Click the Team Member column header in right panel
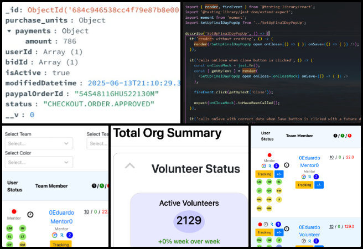Image resolution: width=363 pixels, height=249 pixels. tap(299, 136)
